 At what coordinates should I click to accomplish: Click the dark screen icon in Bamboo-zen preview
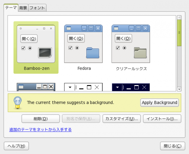click(x=45, y=53)
